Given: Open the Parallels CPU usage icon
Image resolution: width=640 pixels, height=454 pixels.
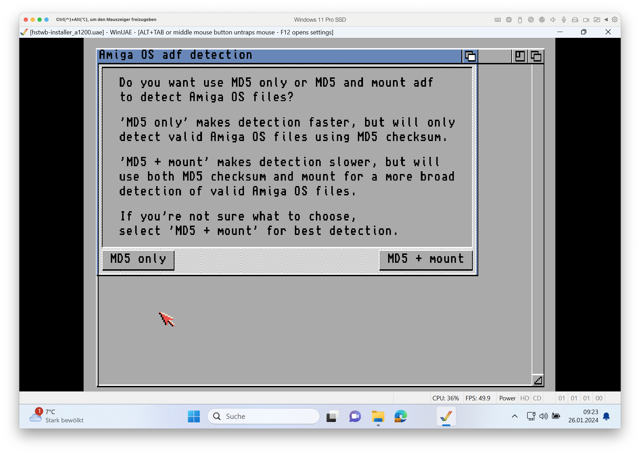Looking at the screenshot, I should click(509, 20).
